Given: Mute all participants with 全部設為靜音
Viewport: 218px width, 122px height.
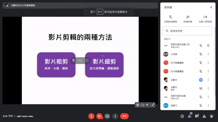Looking at the screenshot, I should point(171,19).
